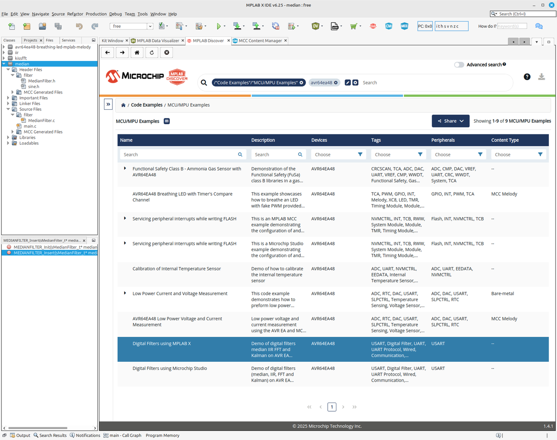Toggle table view icon beside MCU/MPU Examples
557x440 pixels.
click(167, 121)
